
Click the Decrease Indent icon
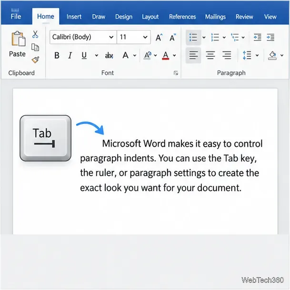[x=258, y=37]
